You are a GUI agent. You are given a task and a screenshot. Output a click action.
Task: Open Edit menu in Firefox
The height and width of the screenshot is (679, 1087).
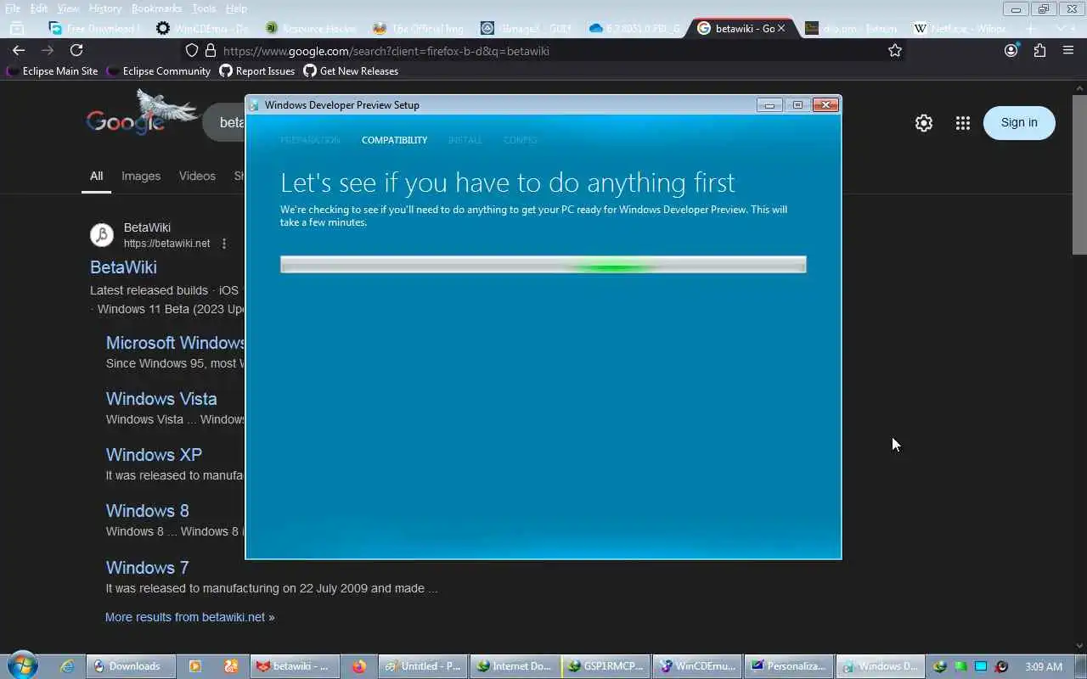(39, 8)
